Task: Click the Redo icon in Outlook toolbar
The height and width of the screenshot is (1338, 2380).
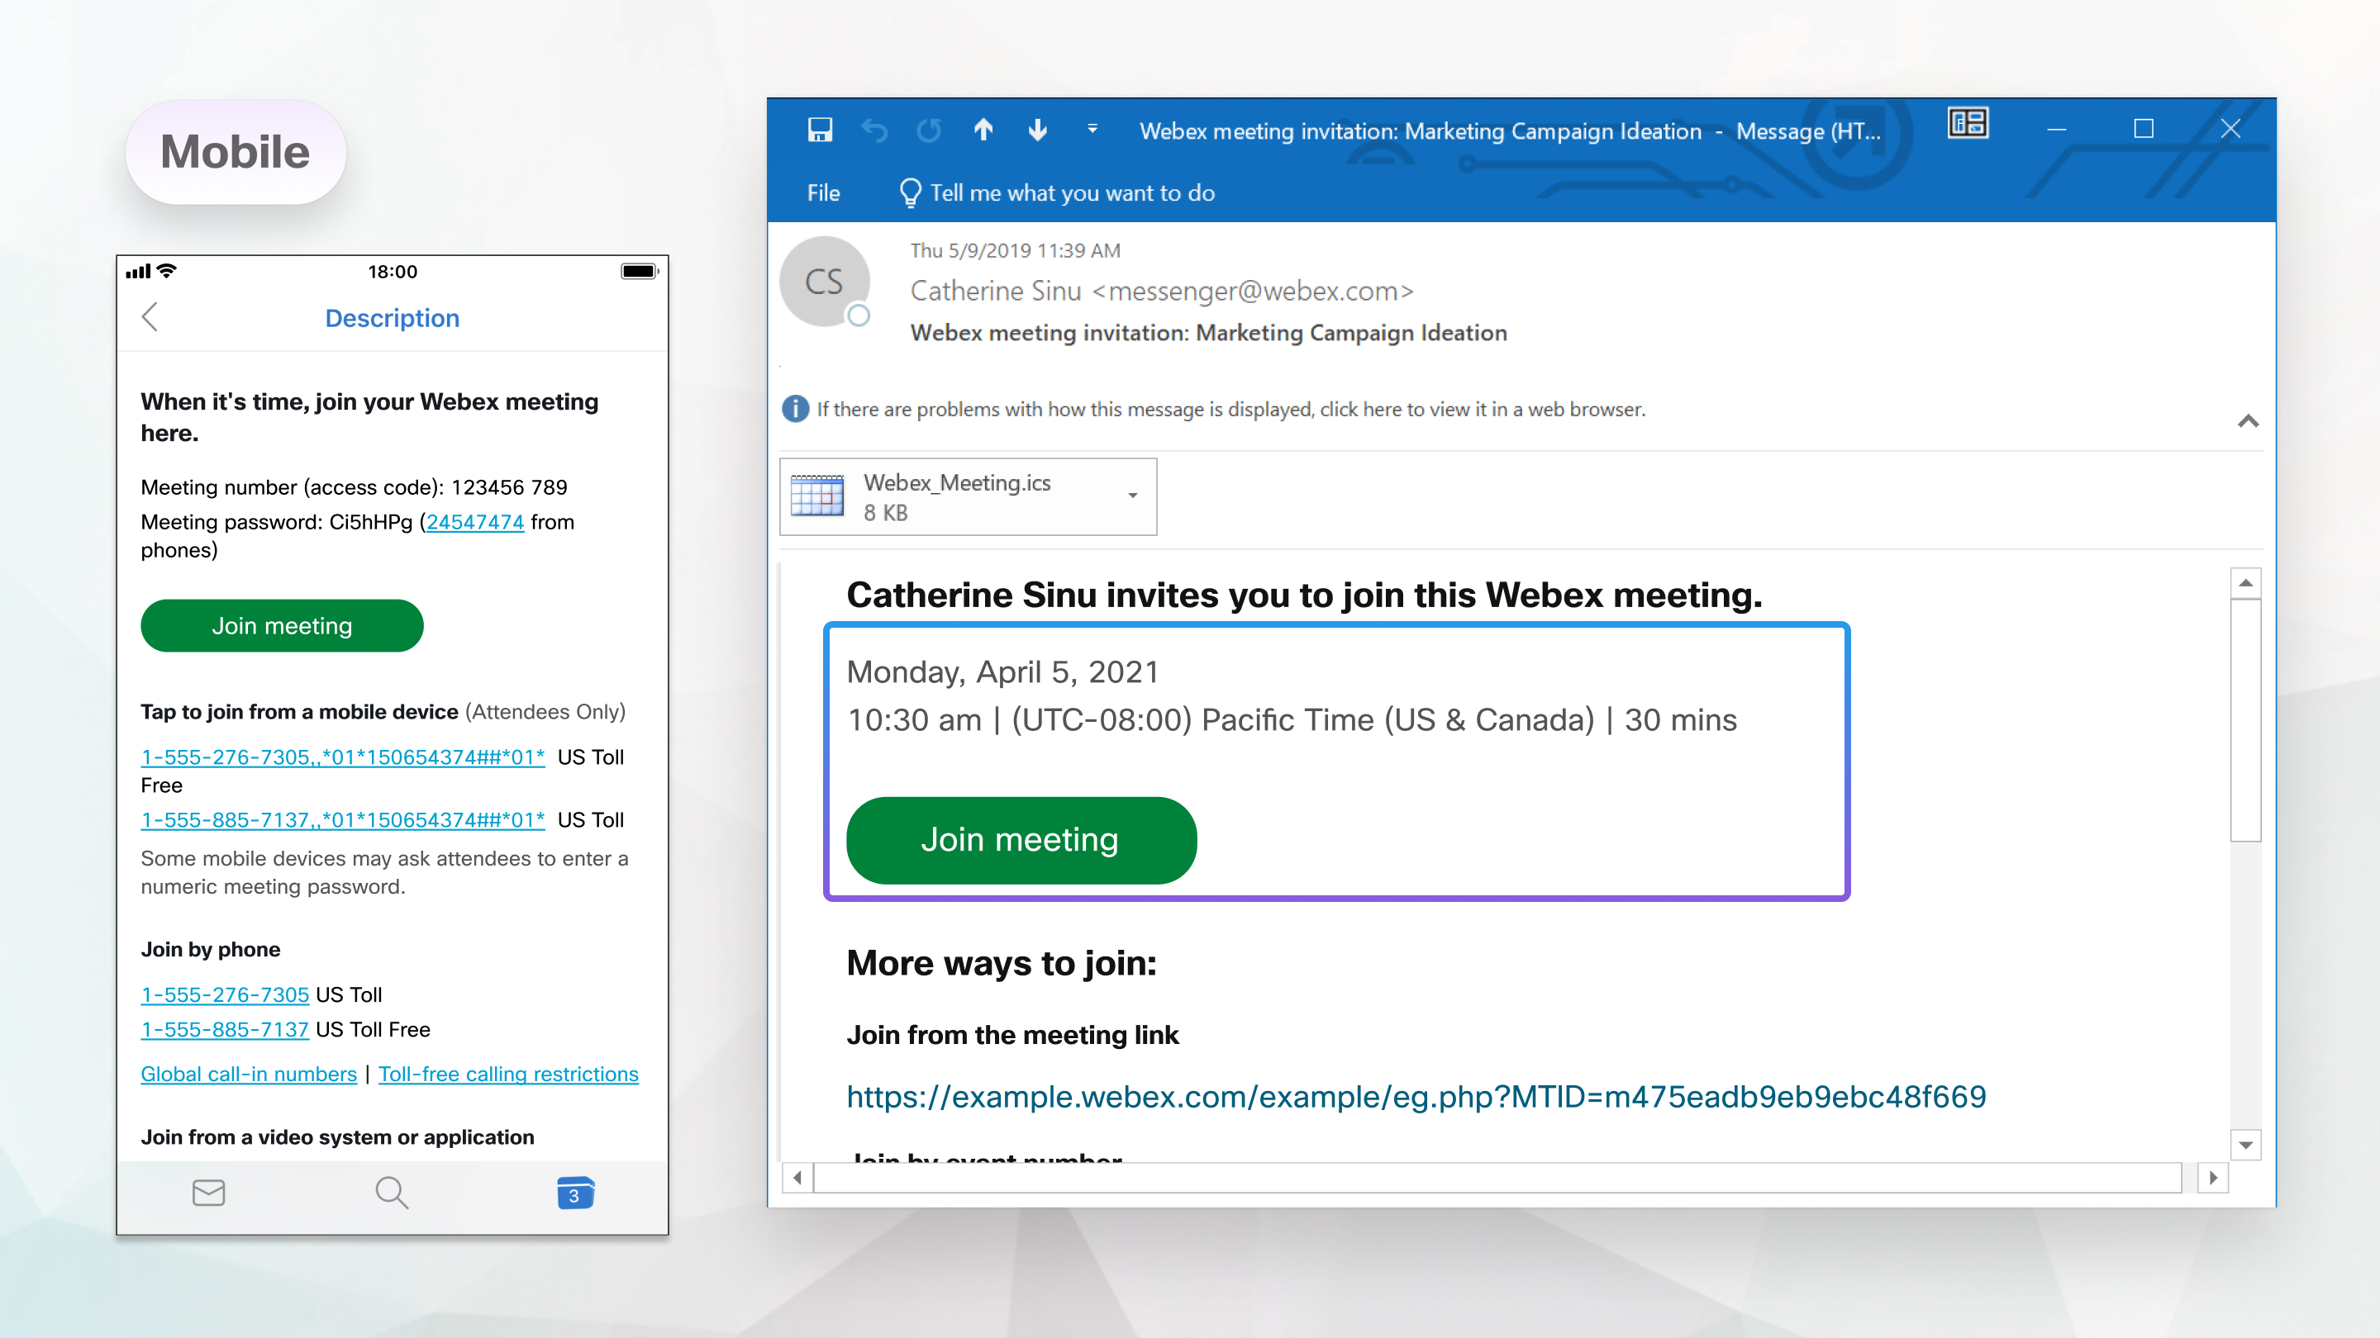Action: 929,130
